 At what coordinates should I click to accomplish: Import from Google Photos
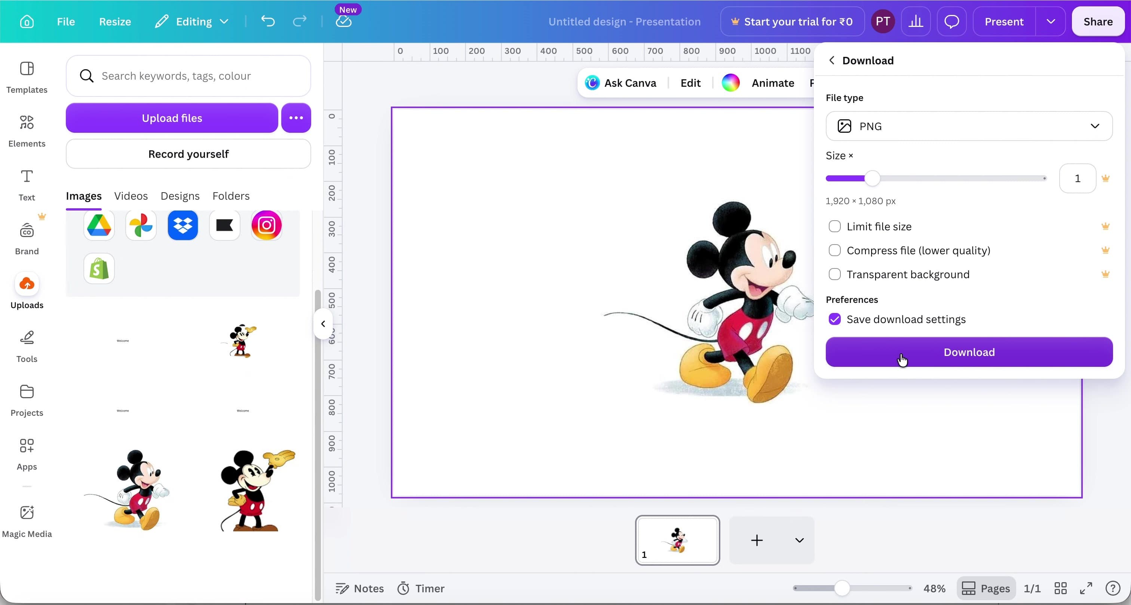(x=141, y=225)
